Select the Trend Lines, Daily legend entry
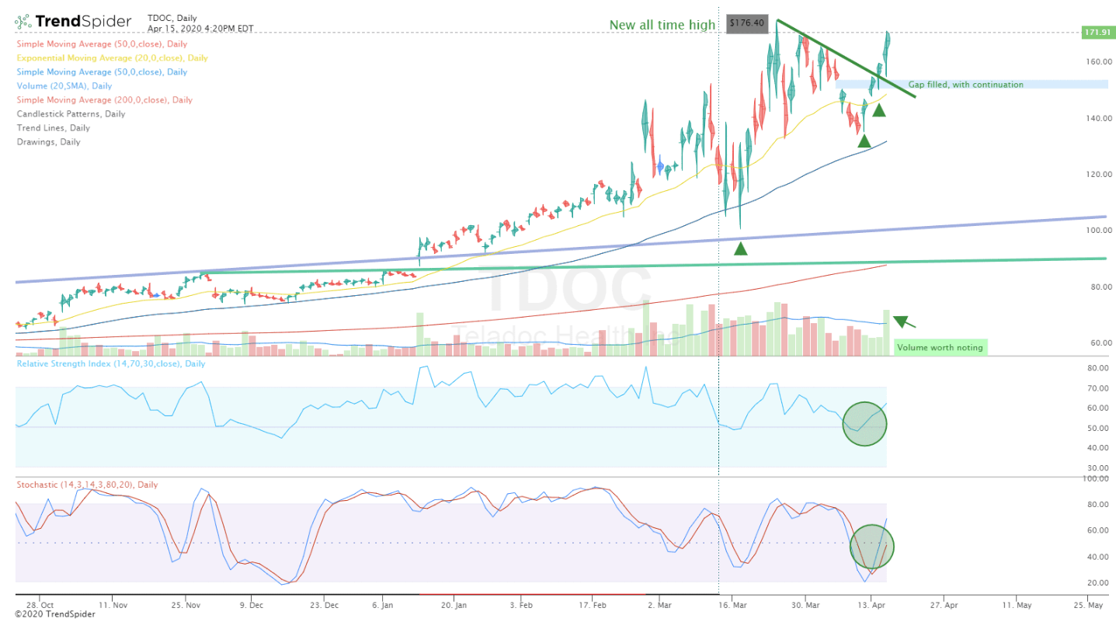The height and width of the screenshot is (629, 1116). [x=54, y=128]
